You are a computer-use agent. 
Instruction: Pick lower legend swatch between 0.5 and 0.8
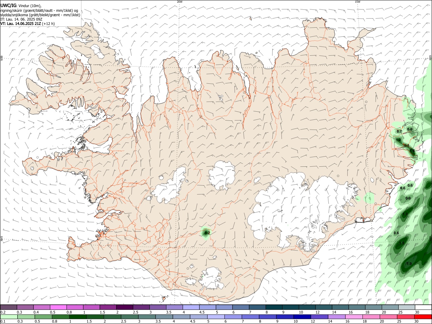(44, 317)
